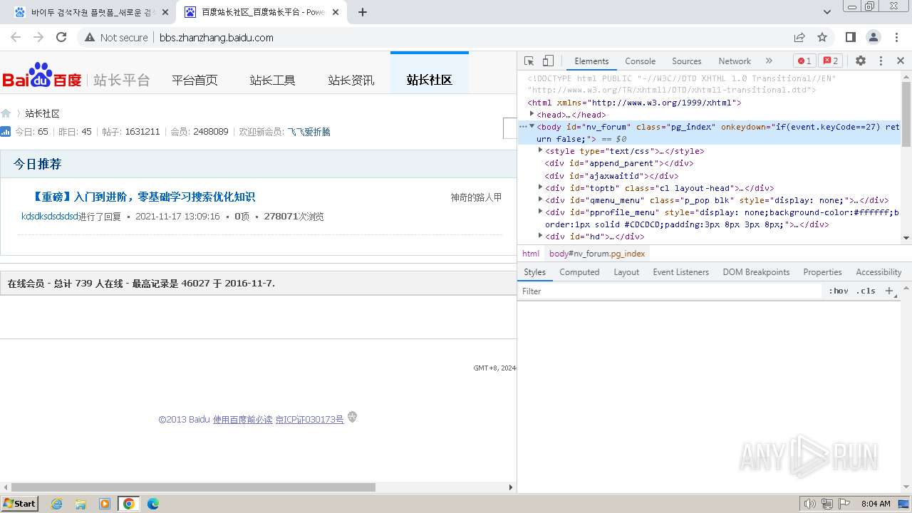Open DevTools settings gear
The height and width of the screenshot is (513, 912).
(861, 61)
